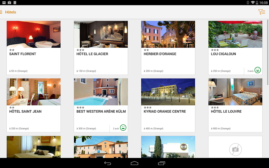Image resolution: width=269 pixels, height=168 pixels.
Task: Select the HÔTEL LE GLACIER name
Action: point(92,54)
